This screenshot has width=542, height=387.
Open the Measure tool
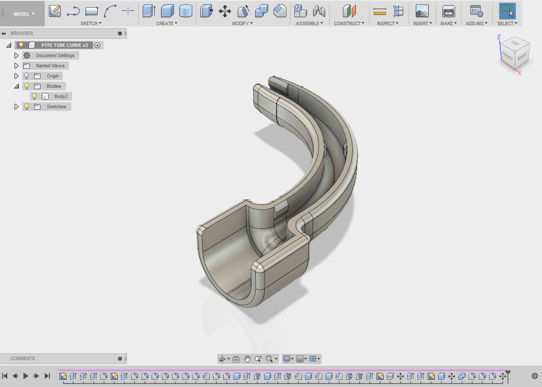coord(380,11)
